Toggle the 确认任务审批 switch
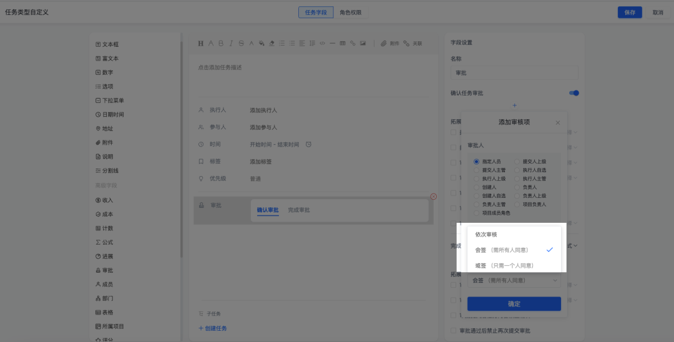Screen dimensions: 674x342 point(574,93)
